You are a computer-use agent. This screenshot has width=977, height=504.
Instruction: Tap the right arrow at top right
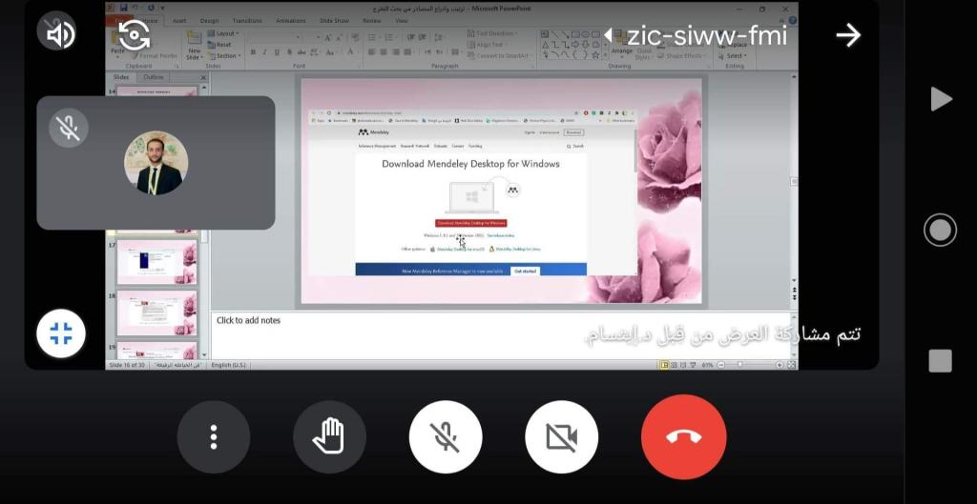pos(847,35)
